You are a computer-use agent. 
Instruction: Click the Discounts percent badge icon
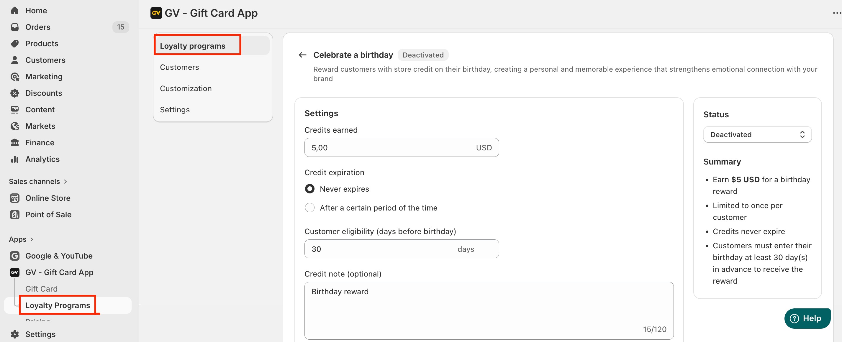[x=15, y=93]
